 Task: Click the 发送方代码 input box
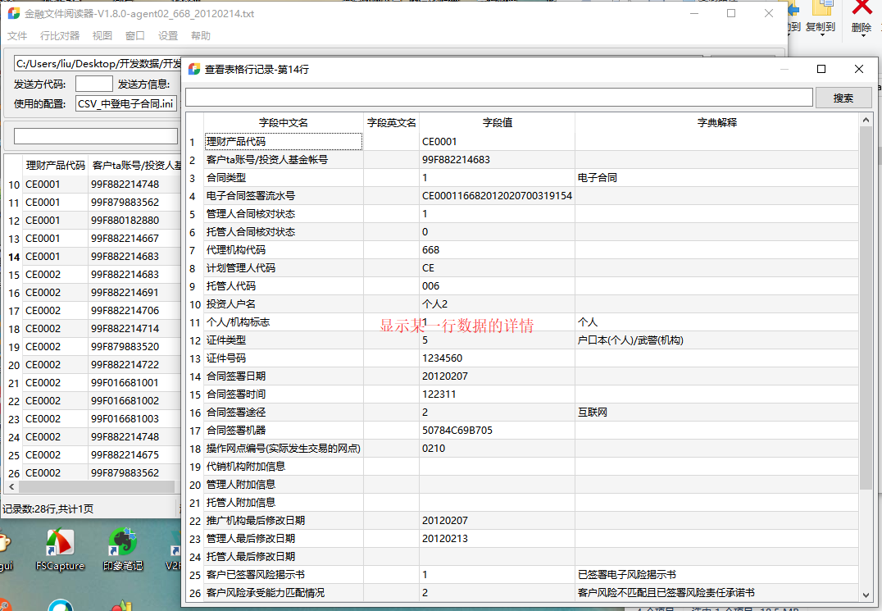pos(94,84)
